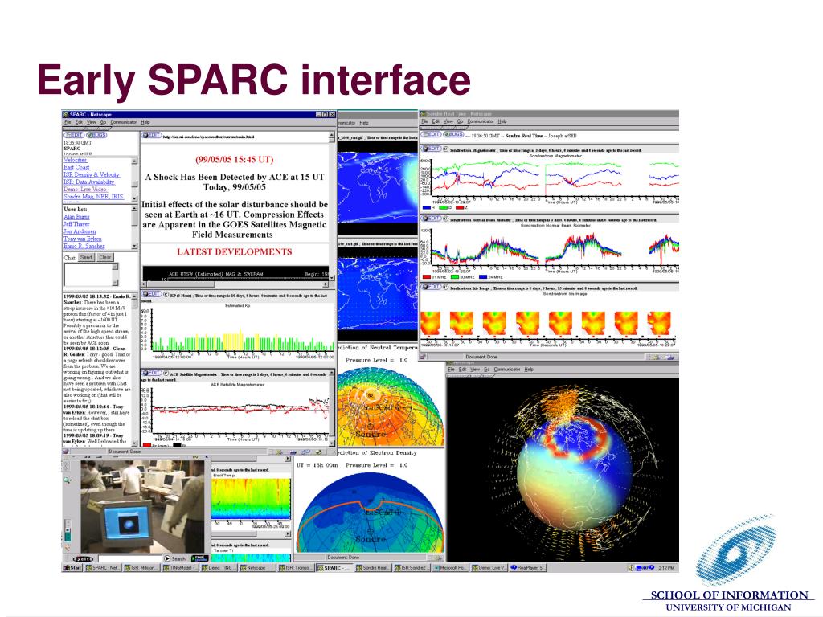The width and height of the screenshot is (823, 617).
Task: Click component bar icon in Sondre status bar
Action: tap(662, 357)
